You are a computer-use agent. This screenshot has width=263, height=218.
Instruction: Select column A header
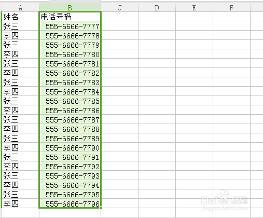click(x=20, y=8)
